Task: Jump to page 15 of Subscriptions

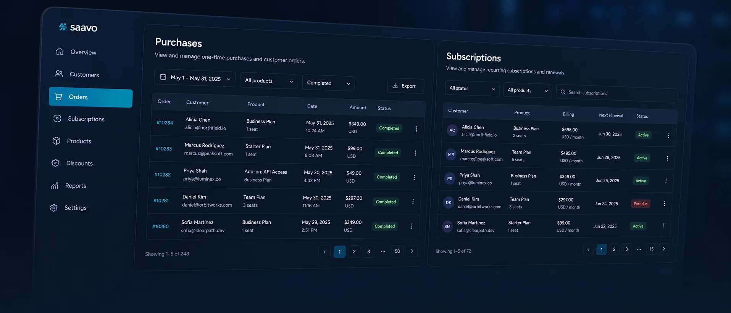Action: pos(652,249)
